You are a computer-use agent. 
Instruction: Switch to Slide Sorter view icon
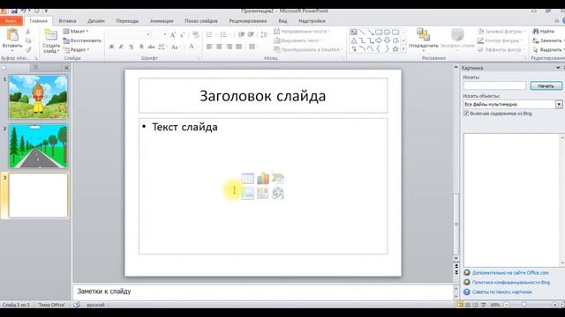(x=468, y=305)
